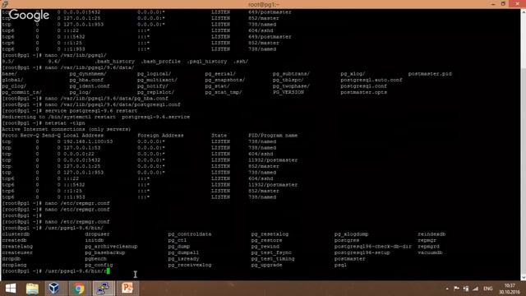Click 'pg_upgrade' in bin listing
Image resolution: width=526 pixels, height=296 pixels.
[x=266, y=265]
